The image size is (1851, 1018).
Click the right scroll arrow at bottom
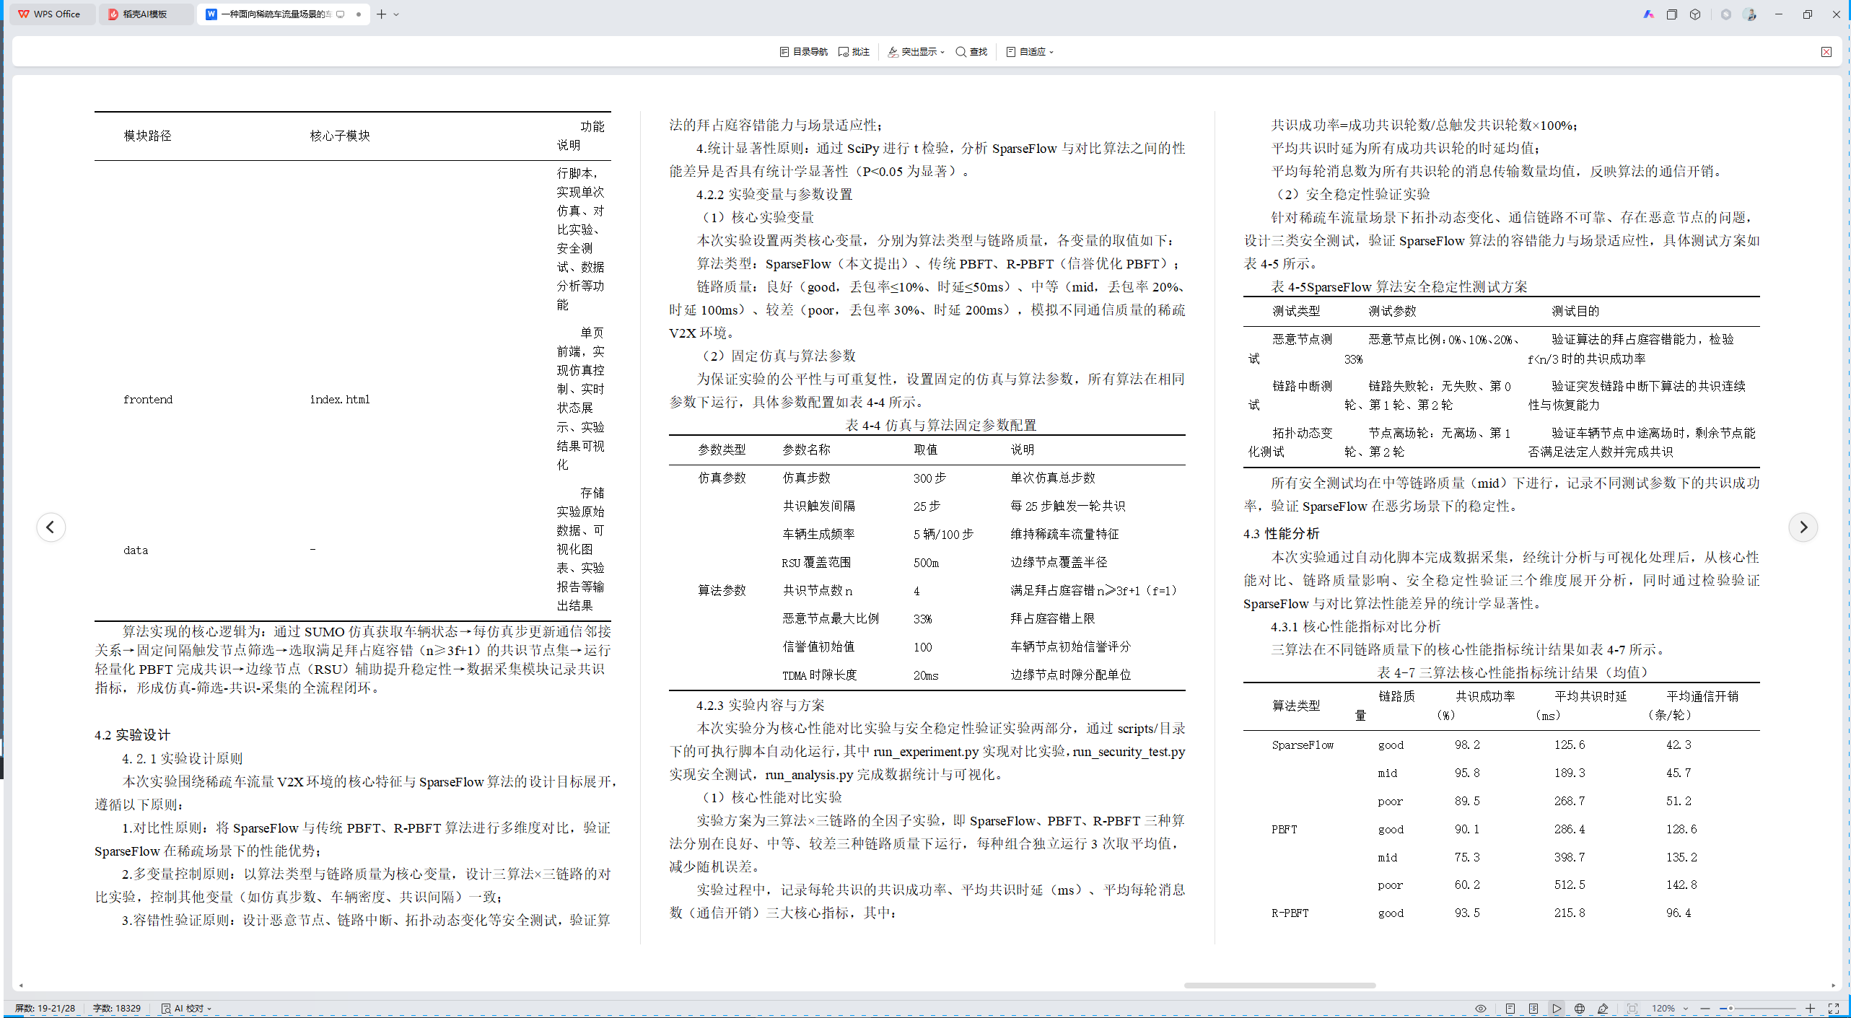(x=1834, y=986)
